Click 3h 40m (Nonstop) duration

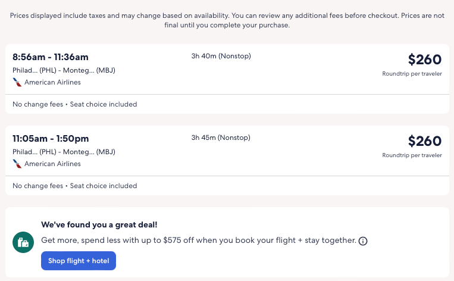[221, 57]
